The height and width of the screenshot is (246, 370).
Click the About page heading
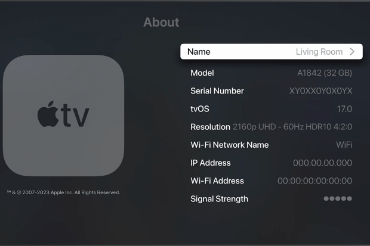(161, 23)
